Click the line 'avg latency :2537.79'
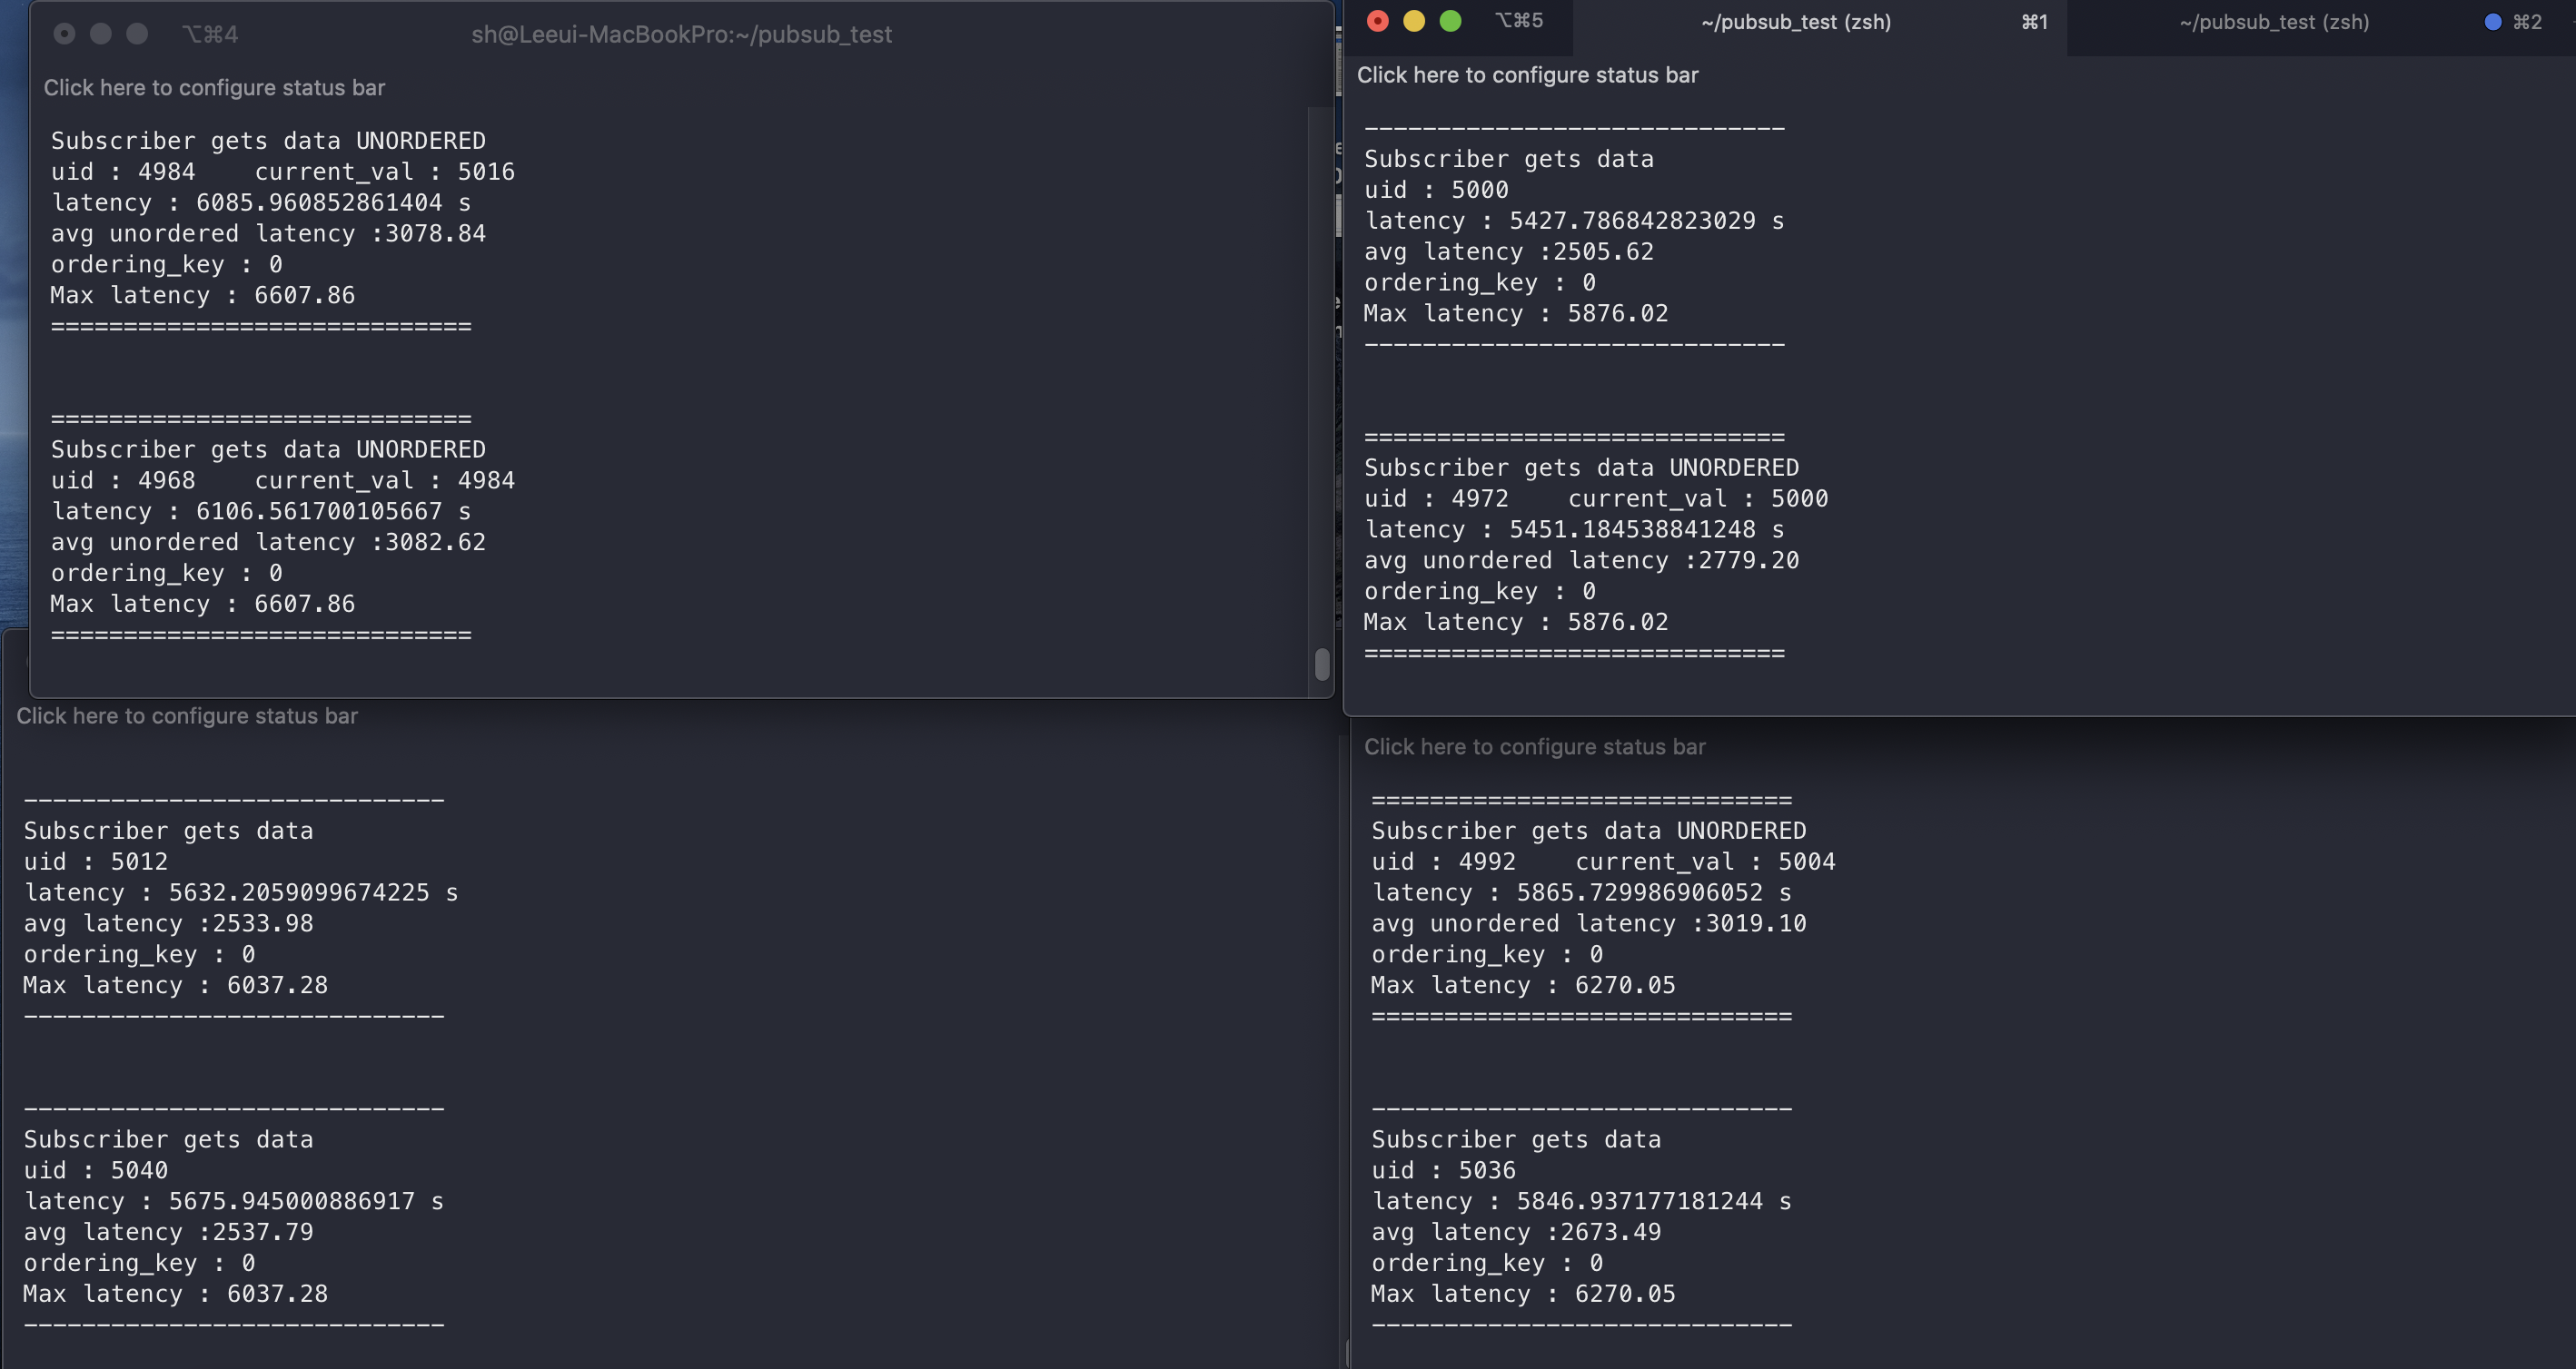The height and width of the screenshot is (1369, 2576). [x=169, y=1232]
